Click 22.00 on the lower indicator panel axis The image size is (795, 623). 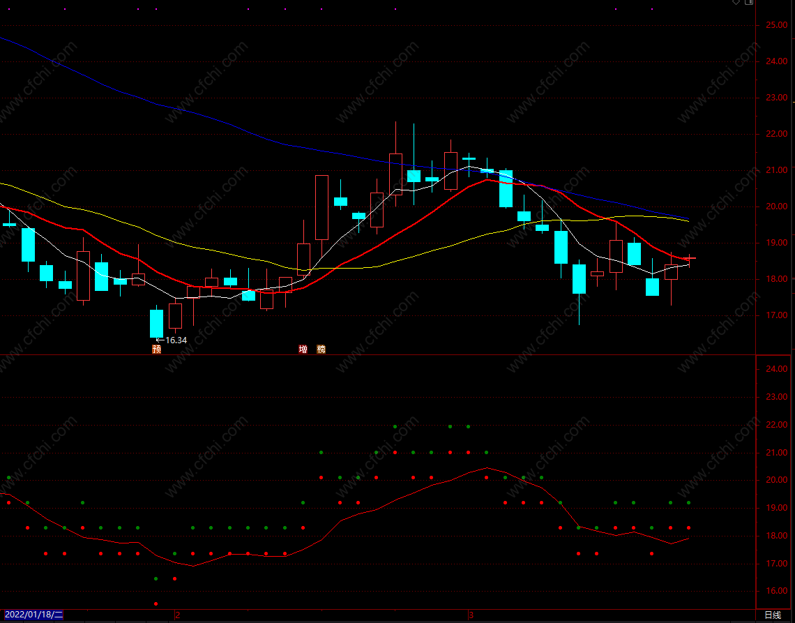point(776,425)
